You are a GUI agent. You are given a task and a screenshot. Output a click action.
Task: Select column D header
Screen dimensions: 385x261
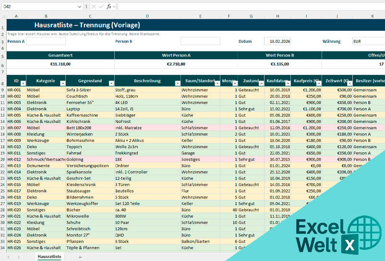click(147, 16)
